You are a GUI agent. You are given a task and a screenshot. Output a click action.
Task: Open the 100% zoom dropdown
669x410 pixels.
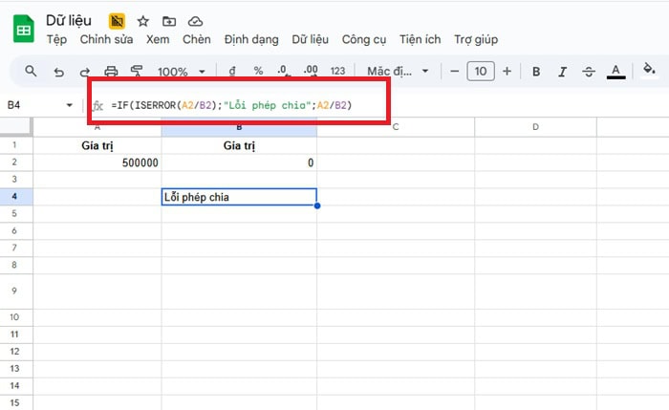click(179, 71)
